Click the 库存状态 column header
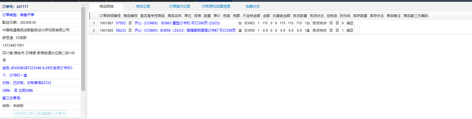472x119 pixels. tap(377, 16)
